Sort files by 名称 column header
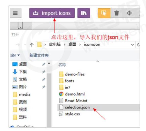146x131 pixels. point(62,65)
